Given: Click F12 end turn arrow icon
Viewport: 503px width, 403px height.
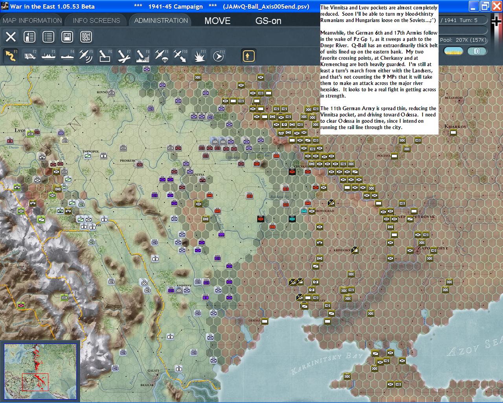Looking at the screenshot, I should click(x=218, y=56).
